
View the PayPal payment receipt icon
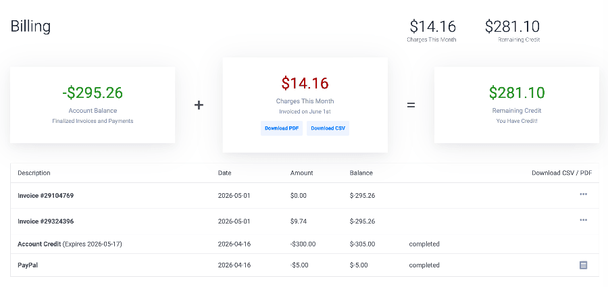click(x=583, y=265)
